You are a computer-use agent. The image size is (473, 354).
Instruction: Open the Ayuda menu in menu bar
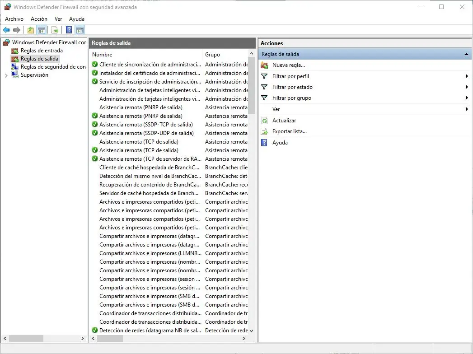[x=77, y=19]
